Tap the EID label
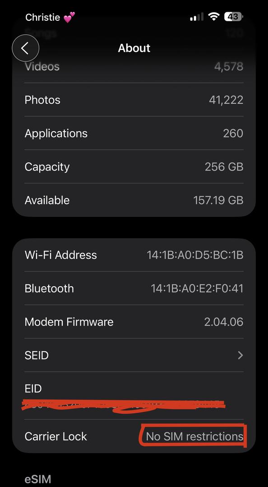 33,389
